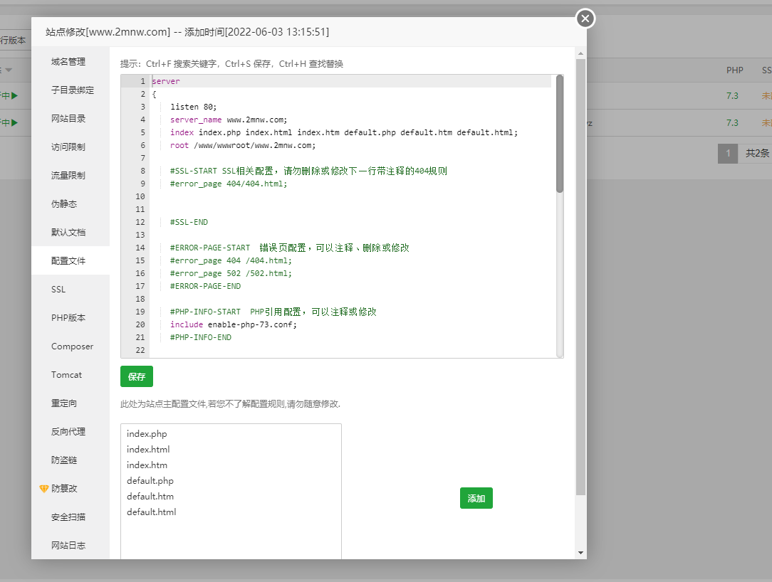Click #error_page 502 /502.html line
Viewport: 772px width, 582px height.
tap(231, 273)
